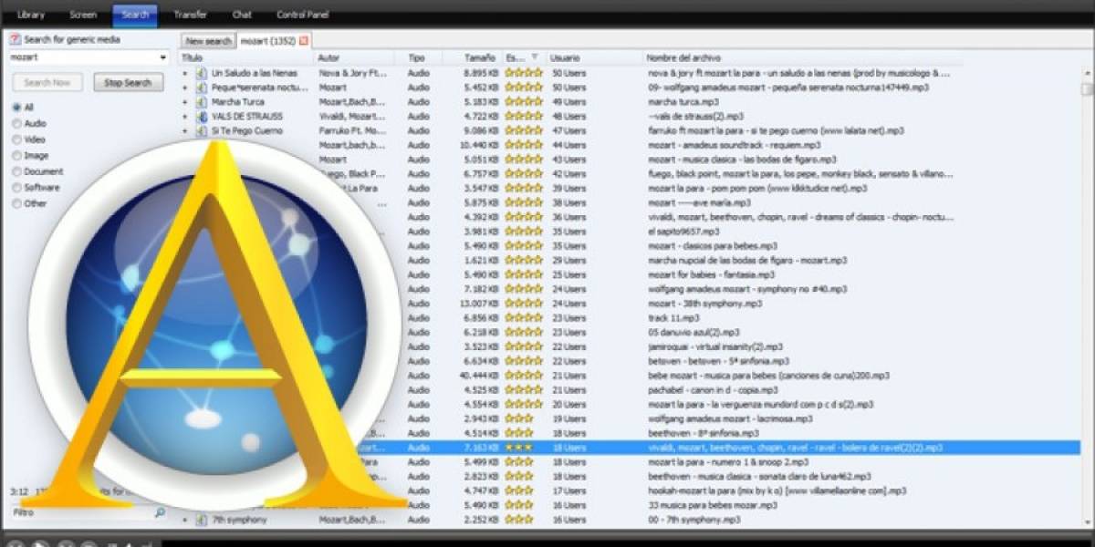Viewport: 1095px width, 547px height.
Task: Click the file icon next to 7th symphony
Action: (x=202, y=520)
